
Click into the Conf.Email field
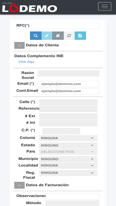pyautogui.click(x=69, y=91)
